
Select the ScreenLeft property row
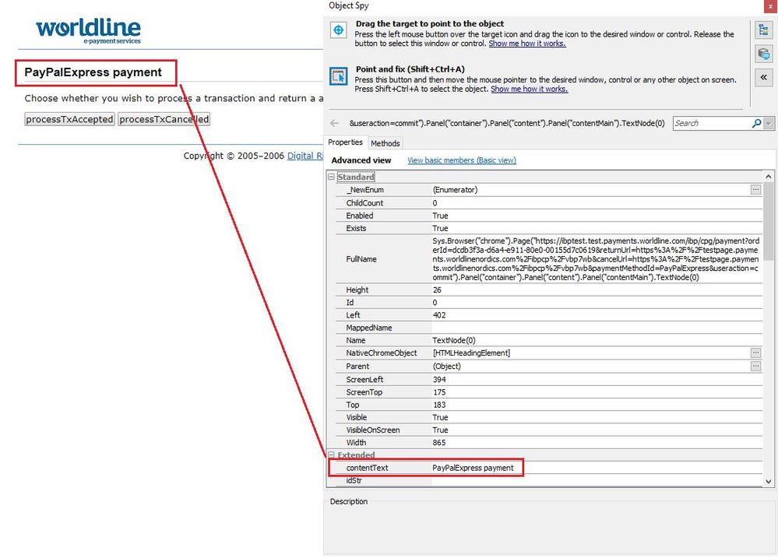[x=548, y=380]
